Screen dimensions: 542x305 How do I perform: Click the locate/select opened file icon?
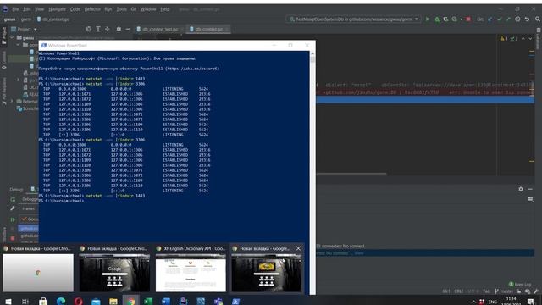(89, 29)
